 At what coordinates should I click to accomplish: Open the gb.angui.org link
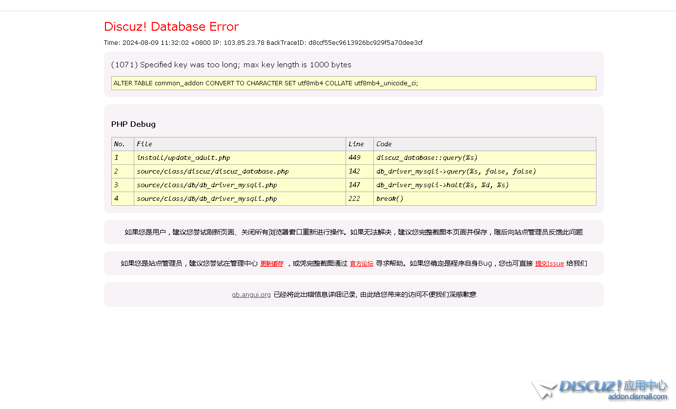pyautogui.click(x=251, y=295)
